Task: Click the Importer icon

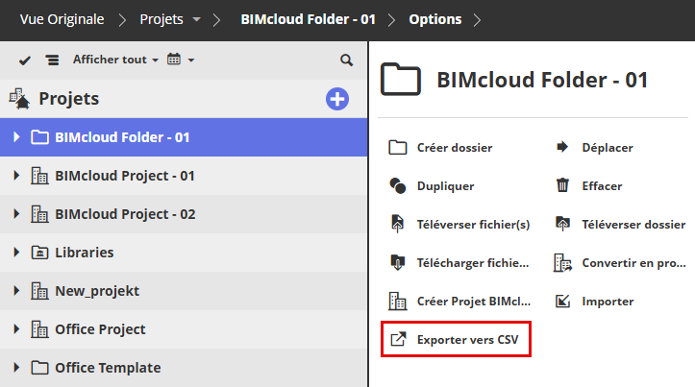Action: point(563,302)
